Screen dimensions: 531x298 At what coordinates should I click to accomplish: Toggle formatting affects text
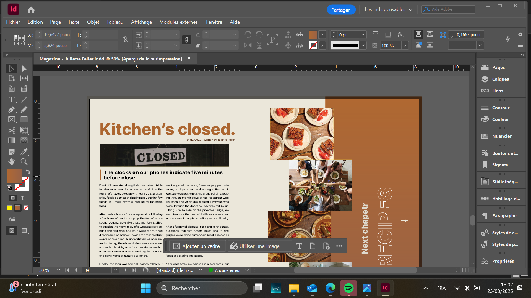point(22,198)
